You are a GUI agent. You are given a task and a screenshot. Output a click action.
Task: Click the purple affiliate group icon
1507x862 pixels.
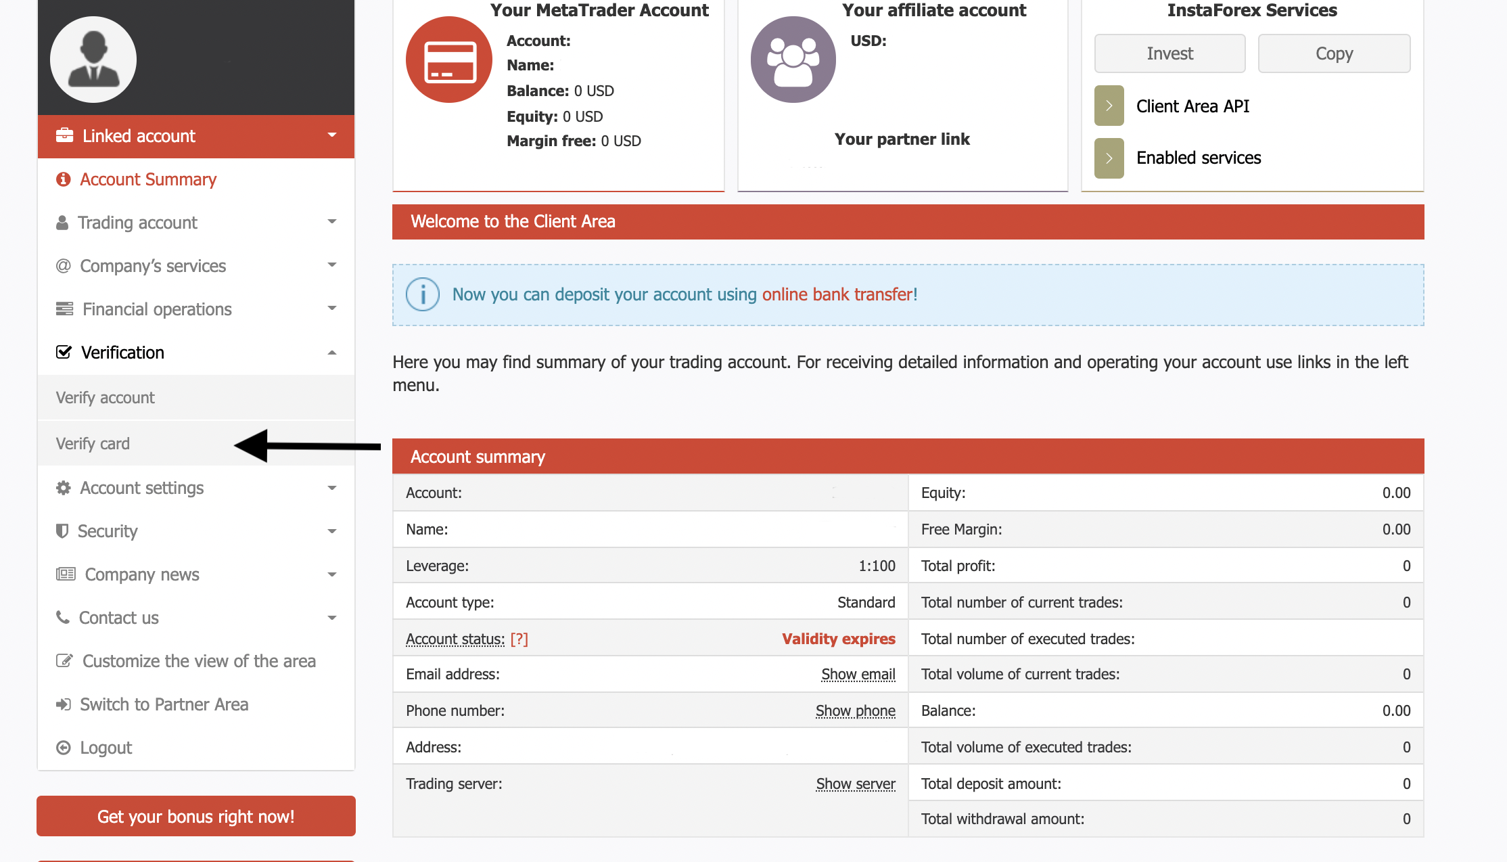point(793,60)
